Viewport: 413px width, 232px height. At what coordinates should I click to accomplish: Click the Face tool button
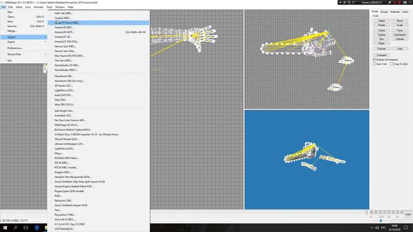pyautogui.click(x=399, y=30)
